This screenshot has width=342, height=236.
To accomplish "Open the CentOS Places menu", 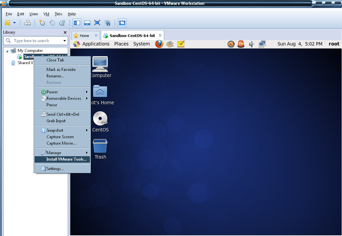I will pos(121,44).
